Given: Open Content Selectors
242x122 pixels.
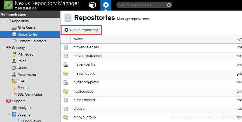Looking at the screenshot, I should (32, 41).
